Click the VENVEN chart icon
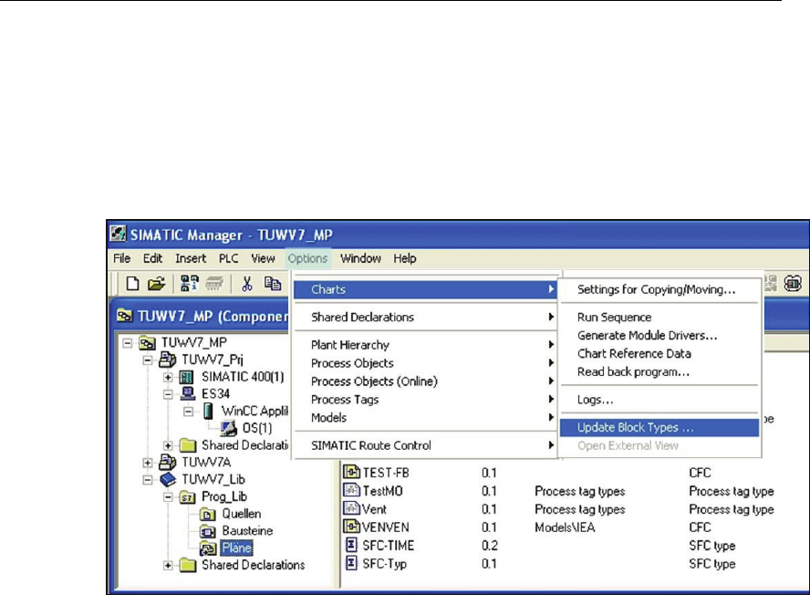 coord(351,527)
